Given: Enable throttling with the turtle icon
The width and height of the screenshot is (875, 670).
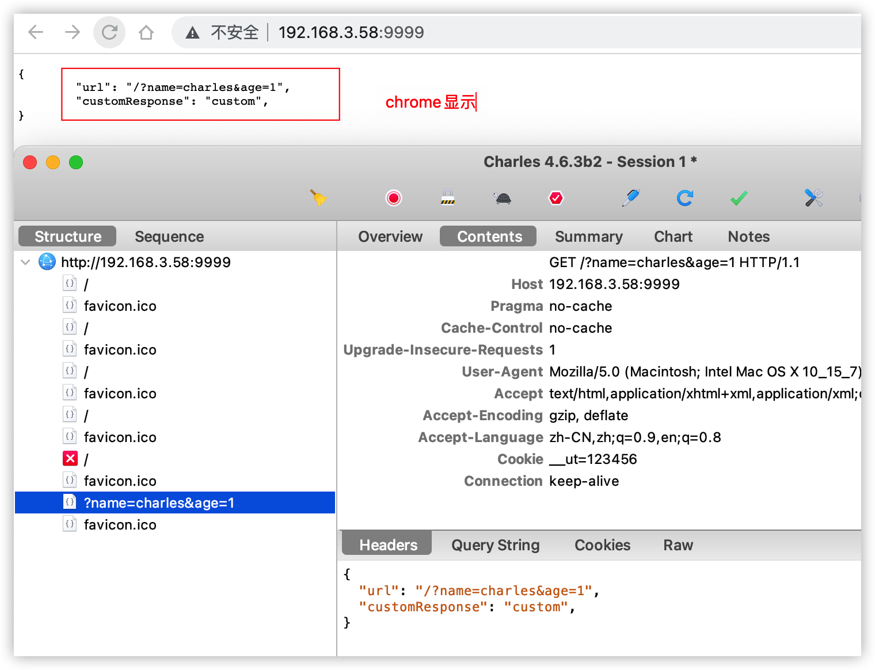Looking at the screenshot, I should point(502,198).
